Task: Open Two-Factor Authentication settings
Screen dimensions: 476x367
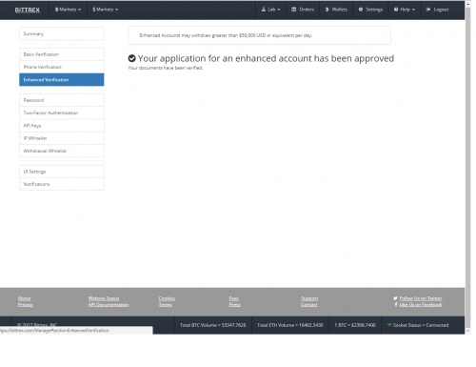Action: click(62, 112)
